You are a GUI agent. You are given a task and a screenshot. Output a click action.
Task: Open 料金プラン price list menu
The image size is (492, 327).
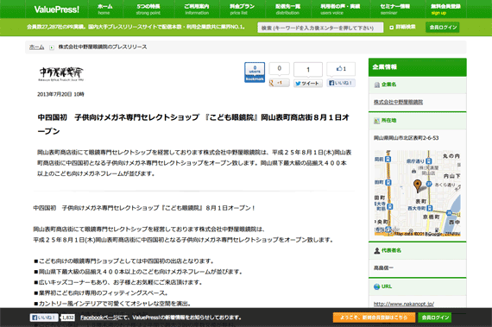click(242, 9)
